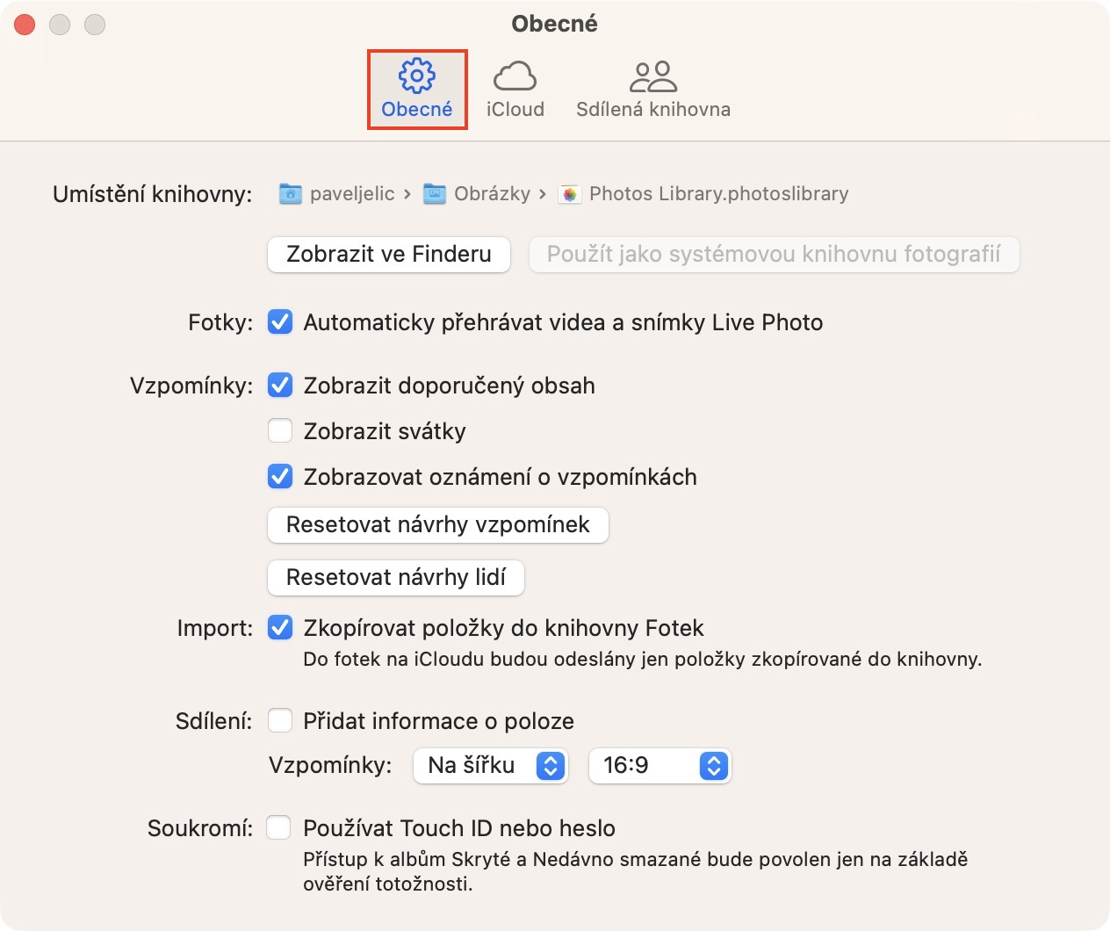Open the Na šířku orientation dropdown
1110x931 pixels.
490,766
